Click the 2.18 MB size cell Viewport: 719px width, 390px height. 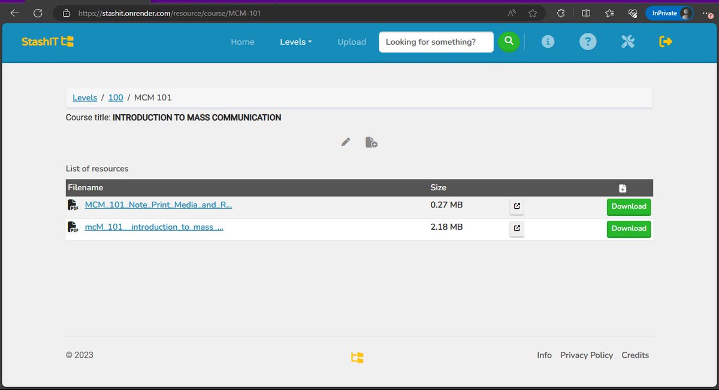pos(446,227)
